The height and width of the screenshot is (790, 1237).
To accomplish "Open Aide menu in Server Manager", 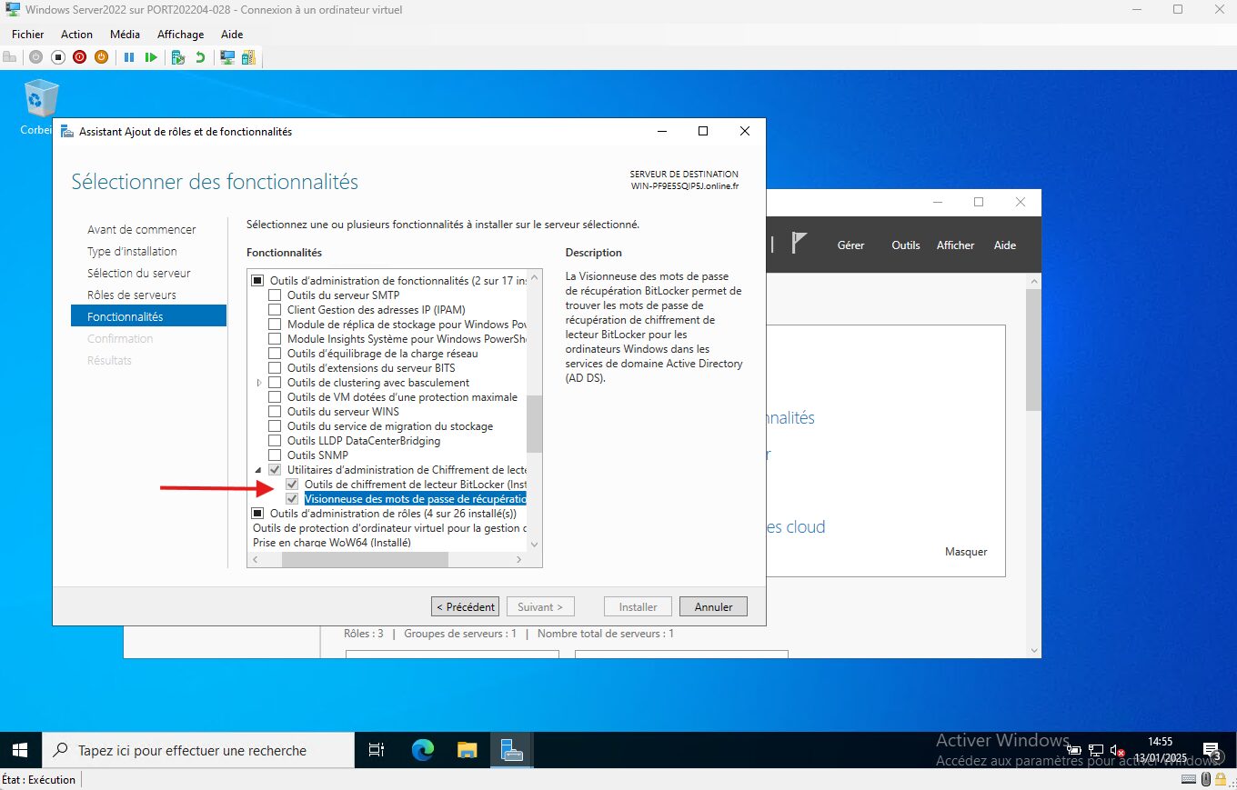I will [x=1005, y=245].
